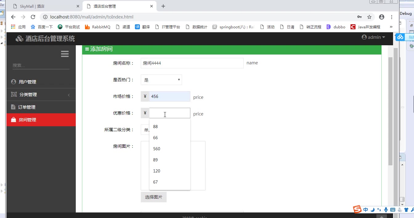Show more bookmarks chevron
Image resolution: width=414 pixels, height=218 pixels.
[x=391, y=27]
